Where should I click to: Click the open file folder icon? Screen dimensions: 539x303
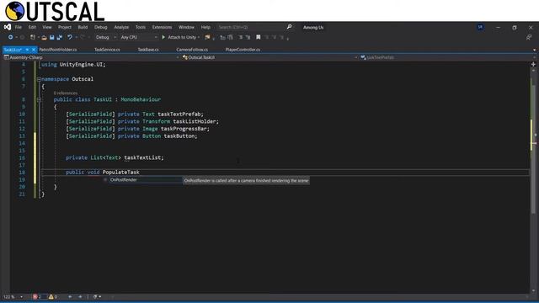click(44, 37)
